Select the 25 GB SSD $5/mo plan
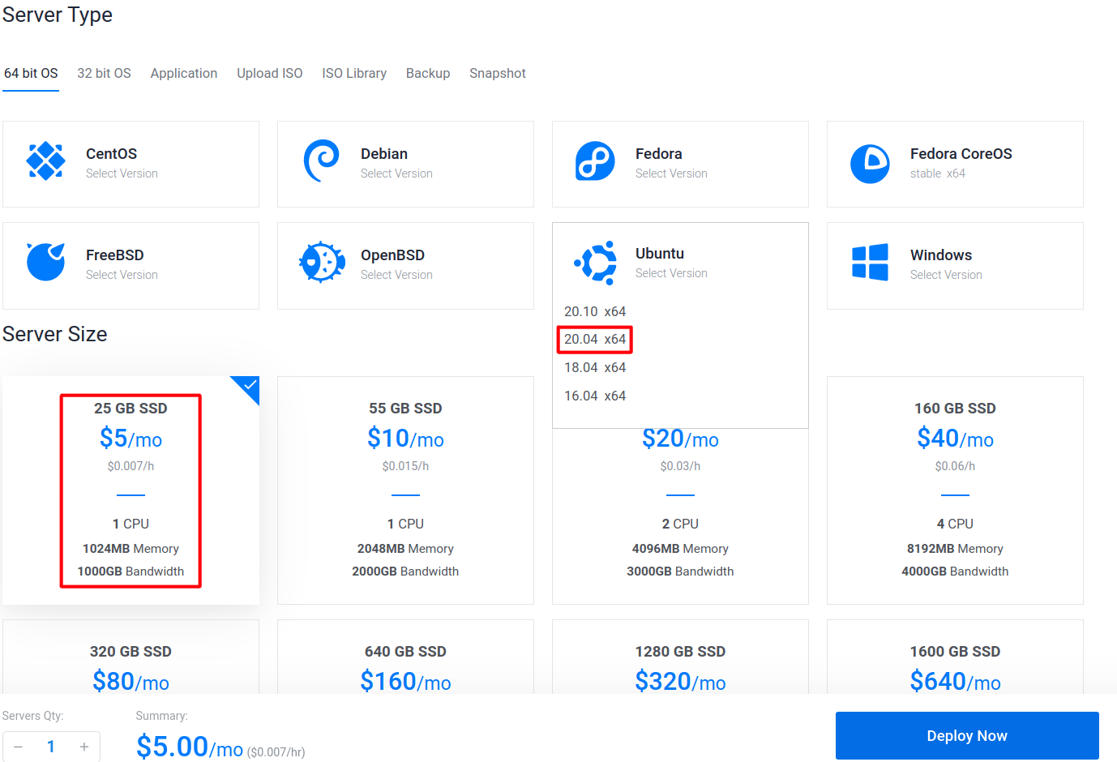This screenshot has height=762, width=1117. coord(131,490)
